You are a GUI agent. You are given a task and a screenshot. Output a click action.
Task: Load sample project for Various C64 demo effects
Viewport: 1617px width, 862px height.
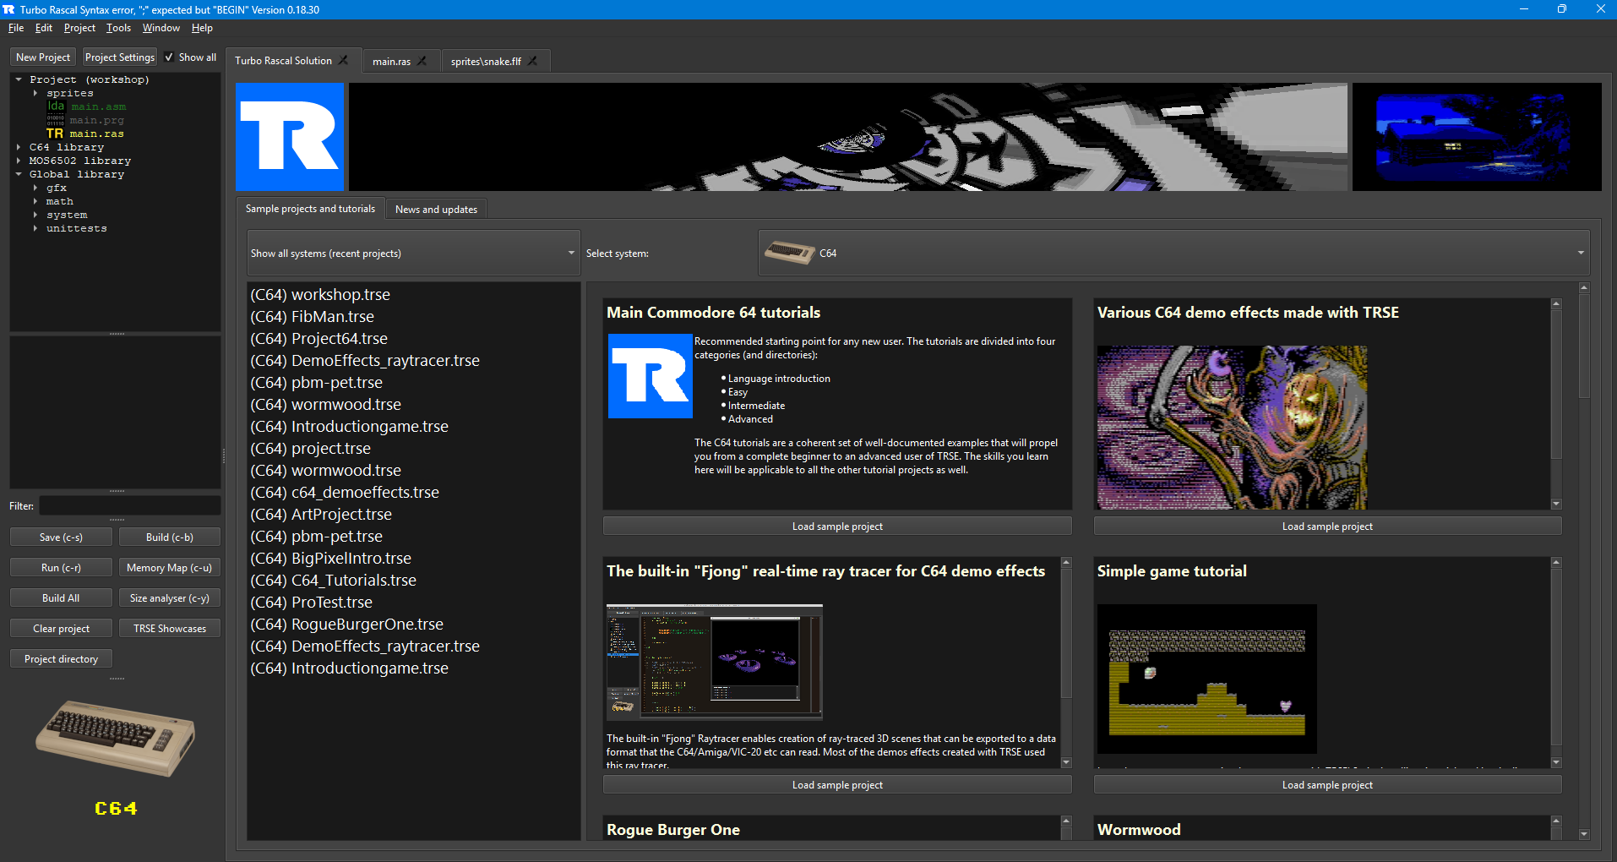coord(1327,526)
